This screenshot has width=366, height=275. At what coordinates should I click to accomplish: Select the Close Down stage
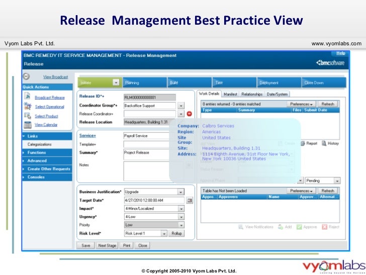click(324, 83)
